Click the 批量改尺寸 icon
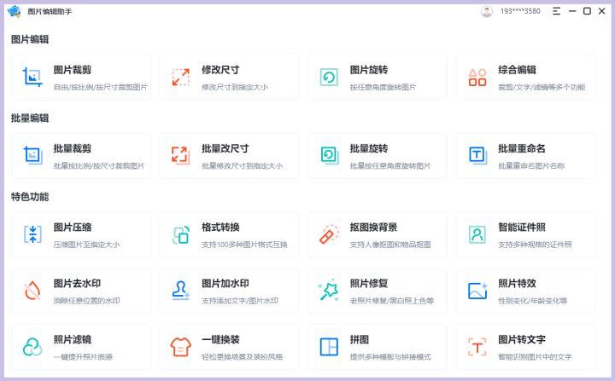615x381 pixels. coord(181,155)
